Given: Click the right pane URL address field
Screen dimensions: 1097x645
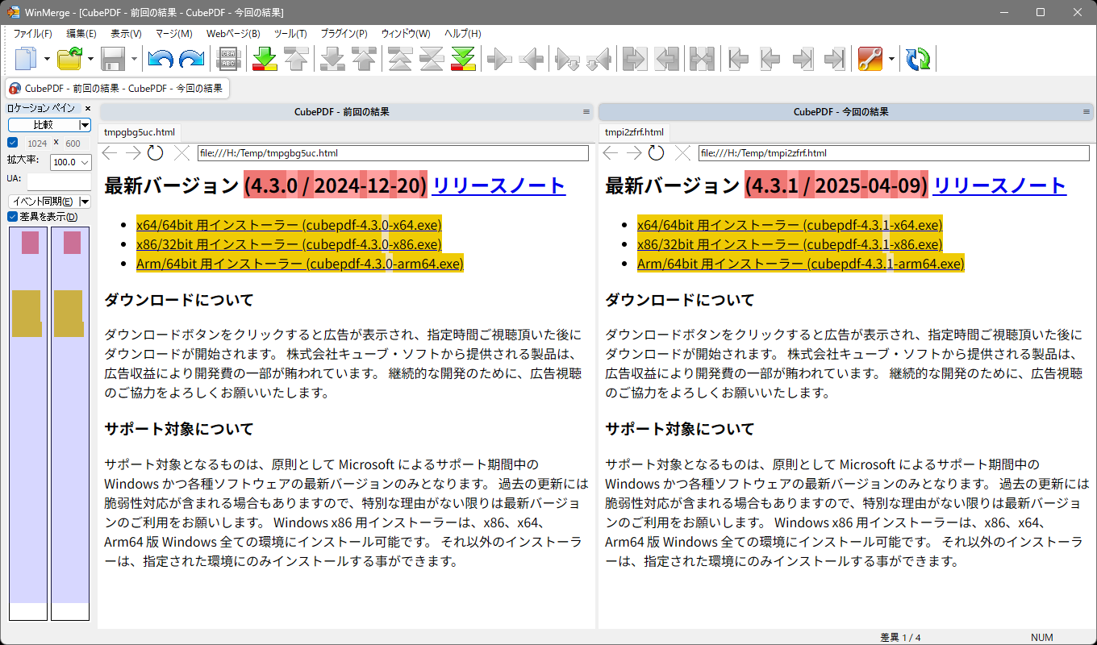Looking at the screenshot, I should tap(894, 153).
